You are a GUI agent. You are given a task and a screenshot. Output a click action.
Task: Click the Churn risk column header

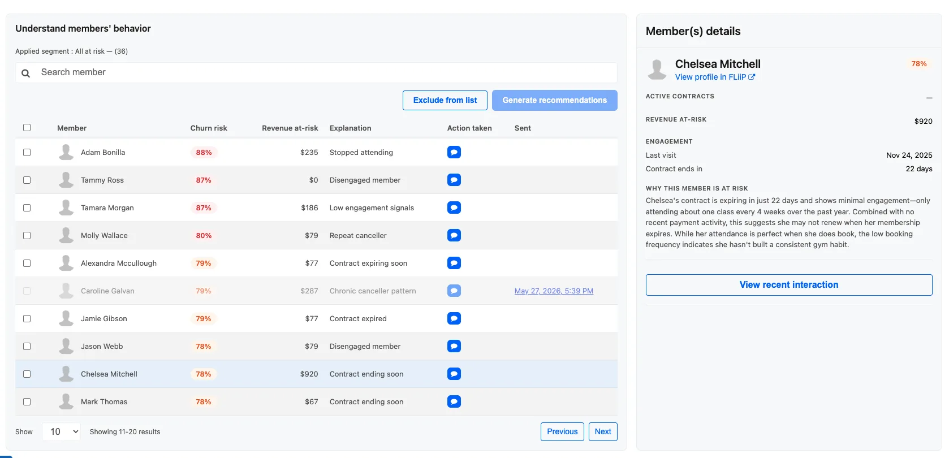(209, 128)
